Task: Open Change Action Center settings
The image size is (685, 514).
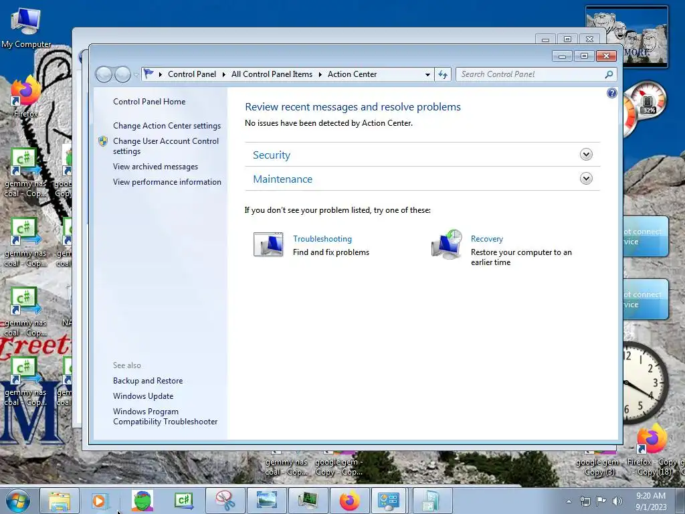Action: [x=167, y=125]
